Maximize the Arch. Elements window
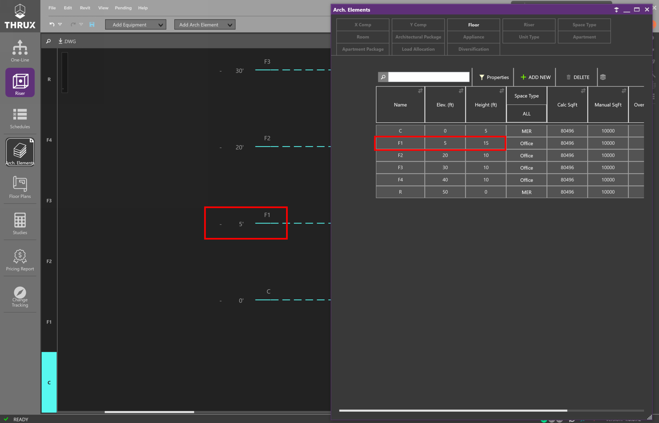The width and height of the screenshot is (659, 423). pyautogui.click(x=637, y=10)
